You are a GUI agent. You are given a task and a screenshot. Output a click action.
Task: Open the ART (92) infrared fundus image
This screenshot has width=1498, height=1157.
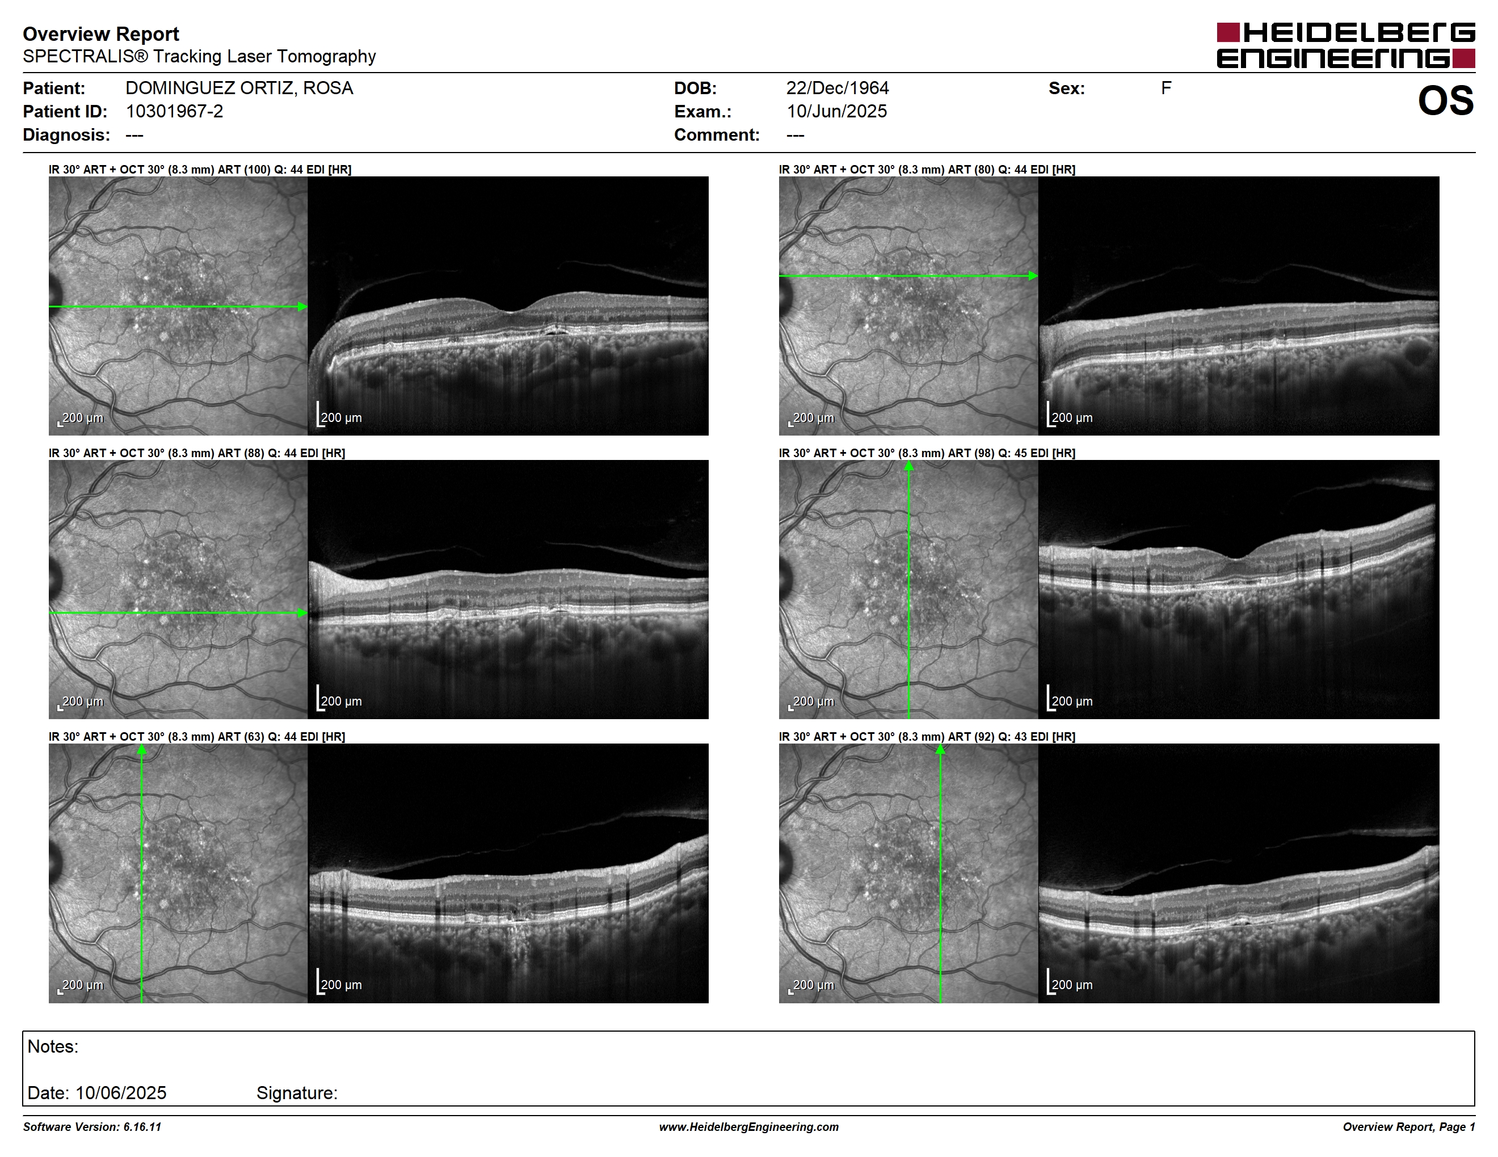(909, 873)
